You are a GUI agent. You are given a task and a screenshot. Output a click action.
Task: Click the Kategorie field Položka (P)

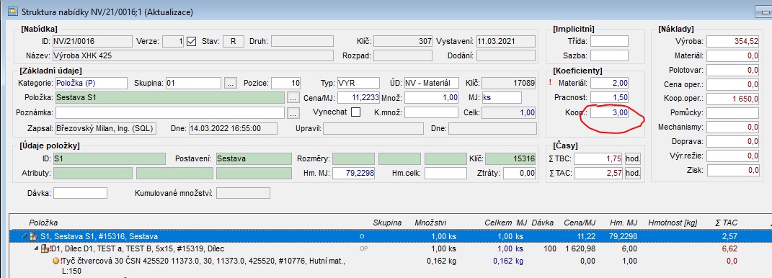pyautogui.click(x=91, y=83)
